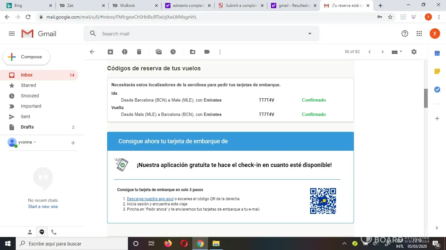Viewport: 446px width, 250px height.
Task: Go to the older message arrow
Action: tap(383, 52)
